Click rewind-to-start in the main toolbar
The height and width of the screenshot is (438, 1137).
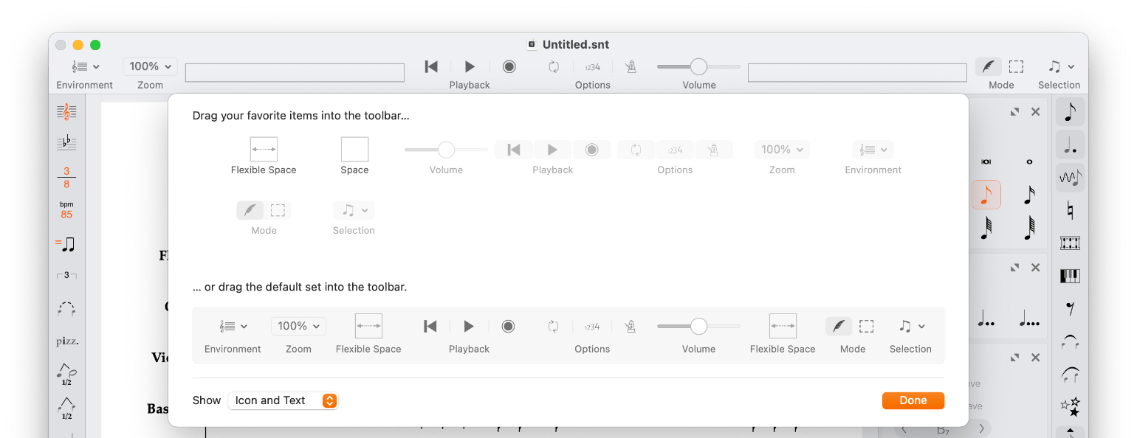click(x=431, y=66)
